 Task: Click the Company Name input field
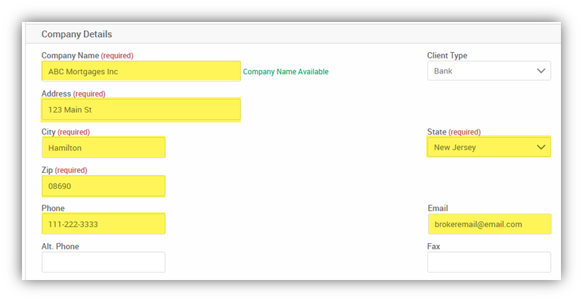pos(141,71)
